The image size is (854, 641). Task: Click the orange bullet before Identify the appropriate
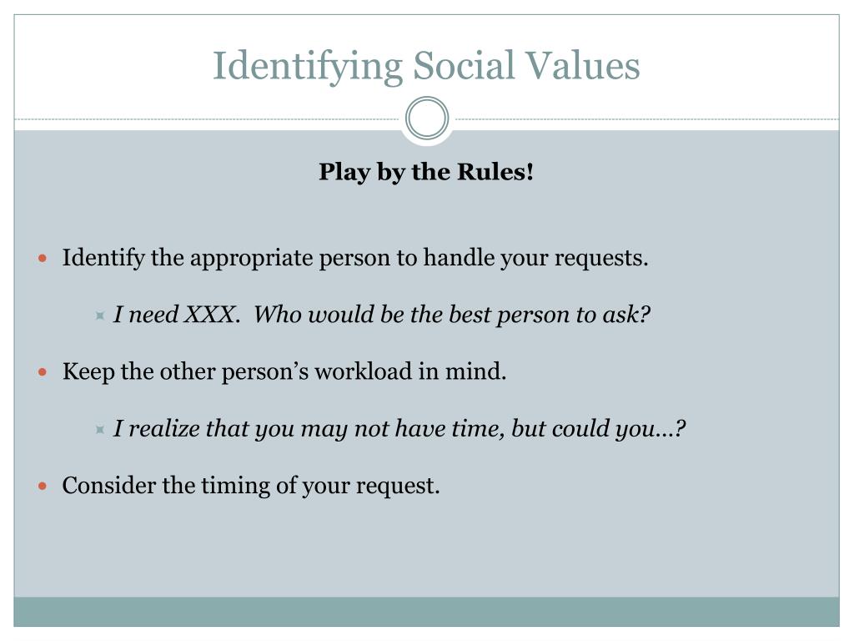click(43, 259)
